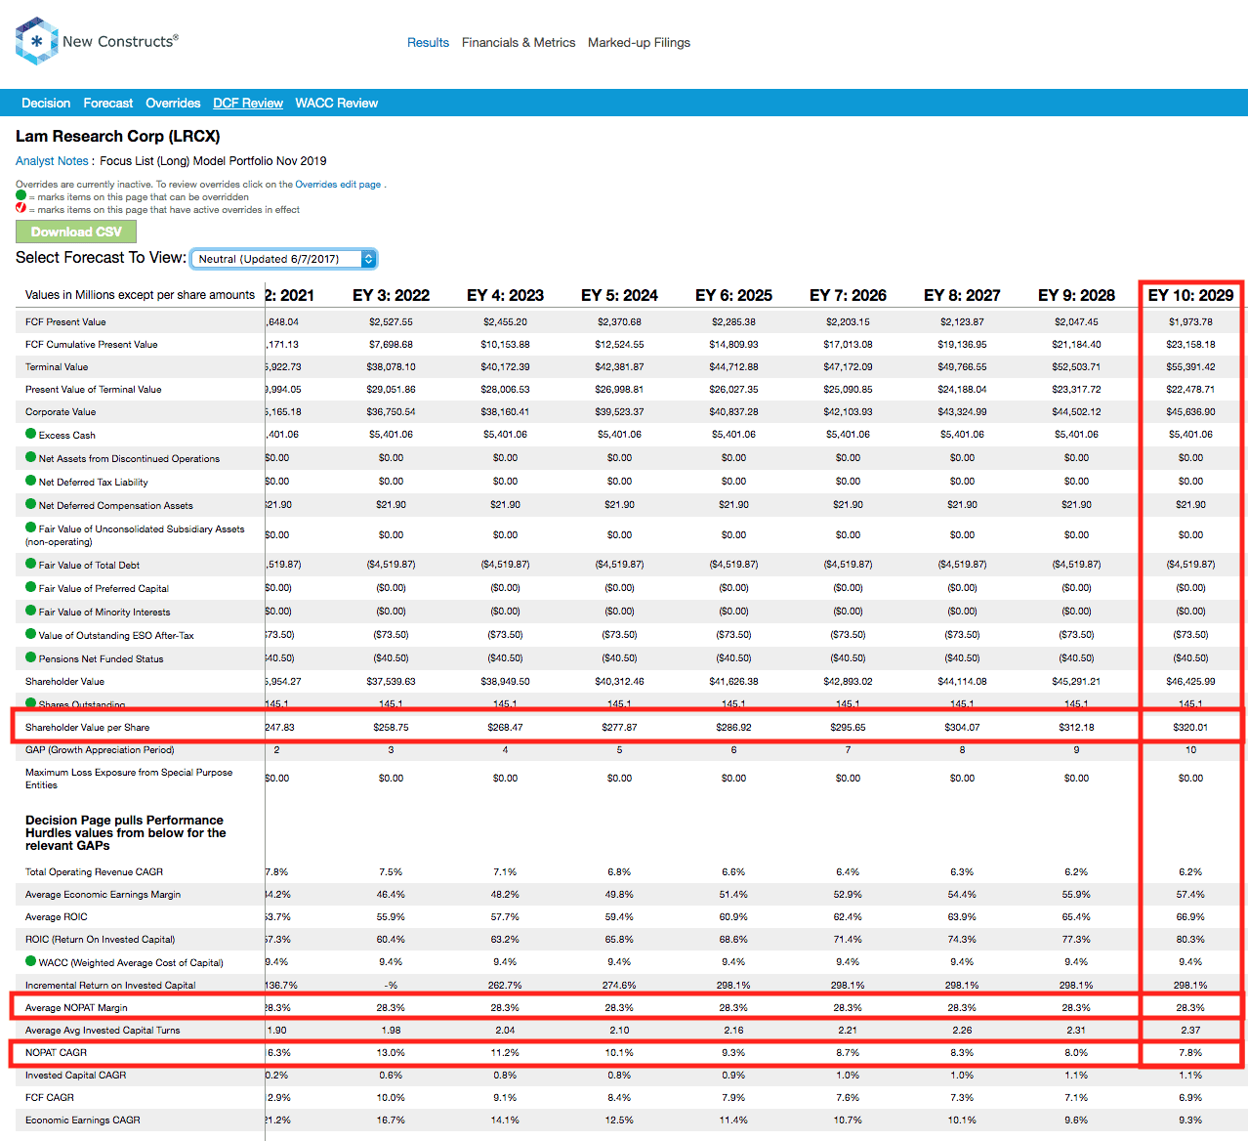The width and height of the screenshot is (1248, 1141).
Task: Click the green dot beside Shares Outstanding
Action: point(31,703)
